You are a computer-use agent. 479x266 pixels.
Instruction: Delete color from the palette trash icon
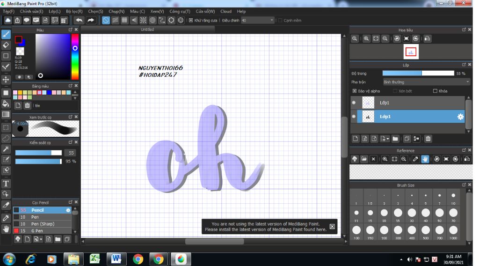point(27,105)
